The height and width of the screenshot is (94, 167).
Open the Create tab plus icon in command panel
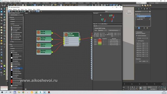click(x=136, y=9)
